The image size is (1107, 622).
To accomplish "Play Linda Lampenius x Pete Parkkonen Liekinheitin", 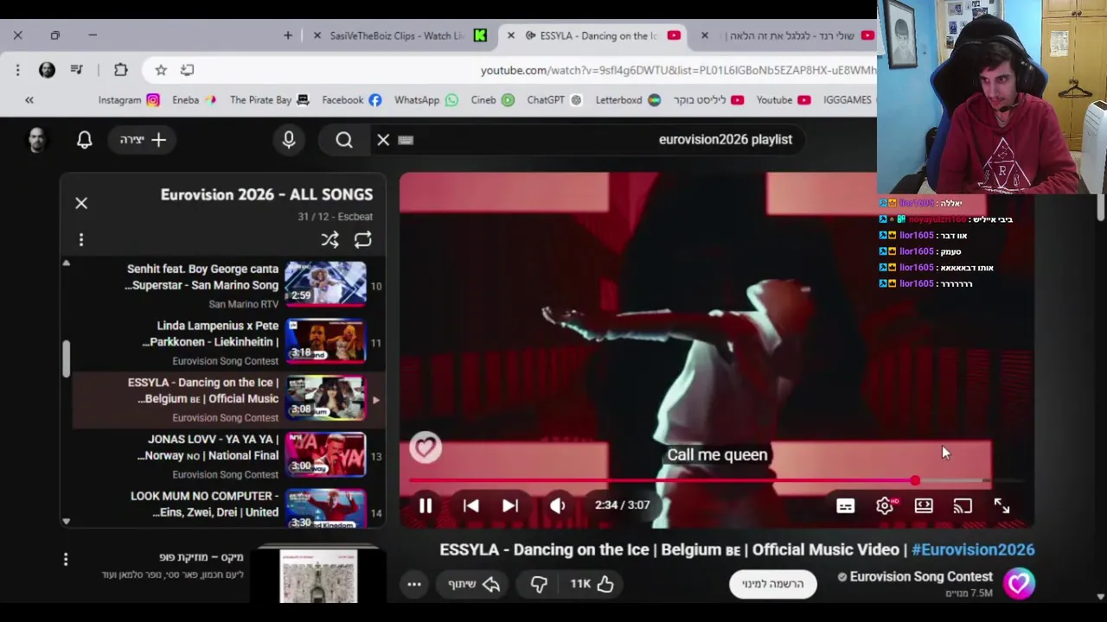I will 227,343.
